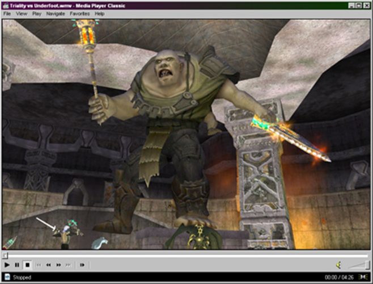Click the Media Player Classic title bar icon

pyautogui.click(x=6, y=6)
